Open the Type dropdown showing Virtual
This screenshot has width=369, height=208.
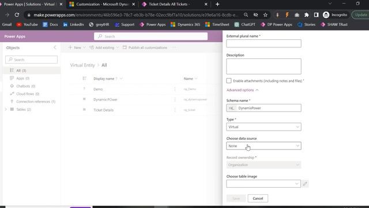click(263, 127)
